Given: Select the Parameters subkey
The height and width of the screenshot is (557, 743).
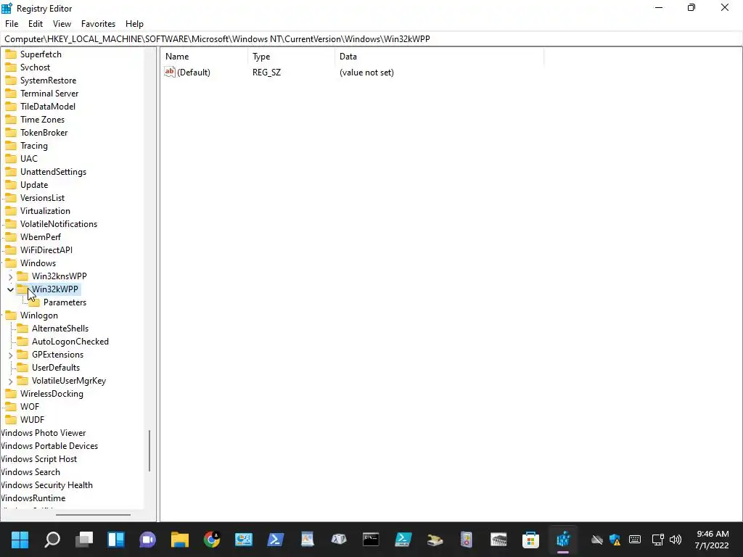Looking at the screenshot, I should pos(65,302).
